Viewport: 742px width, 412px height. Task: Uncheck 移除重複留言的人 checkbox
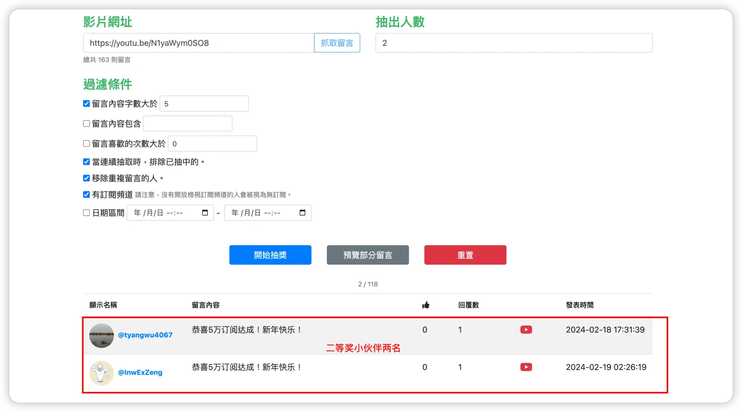click(86, 178)
